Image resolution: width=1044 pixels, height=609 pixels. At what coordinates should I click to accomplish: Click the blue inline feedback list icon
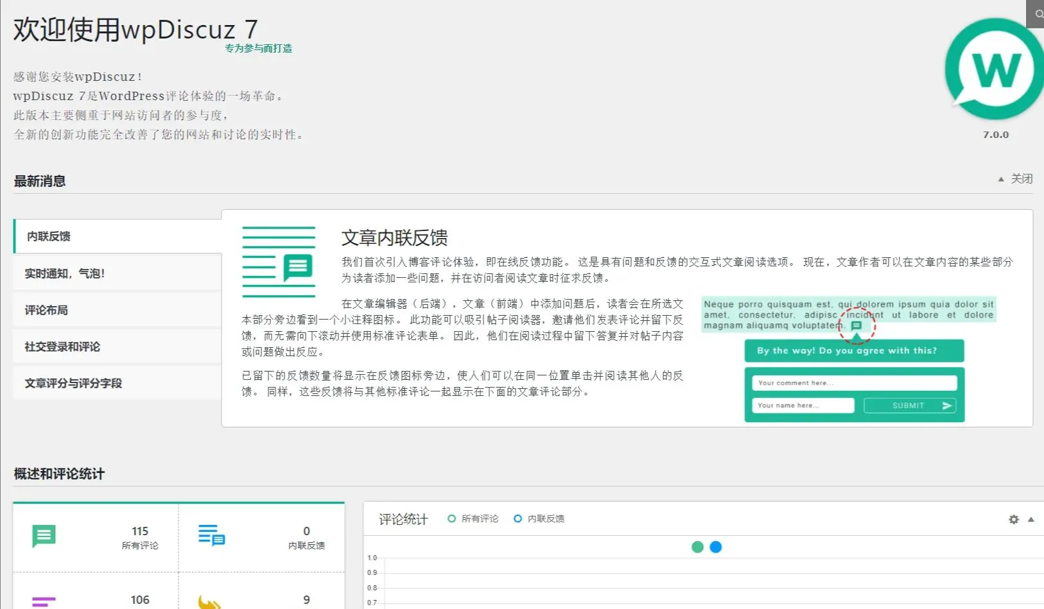pos(211,535)
